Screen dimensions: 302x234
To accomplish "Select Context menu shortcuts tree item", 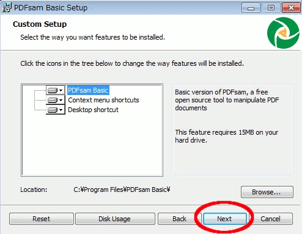I will (103, 100).
